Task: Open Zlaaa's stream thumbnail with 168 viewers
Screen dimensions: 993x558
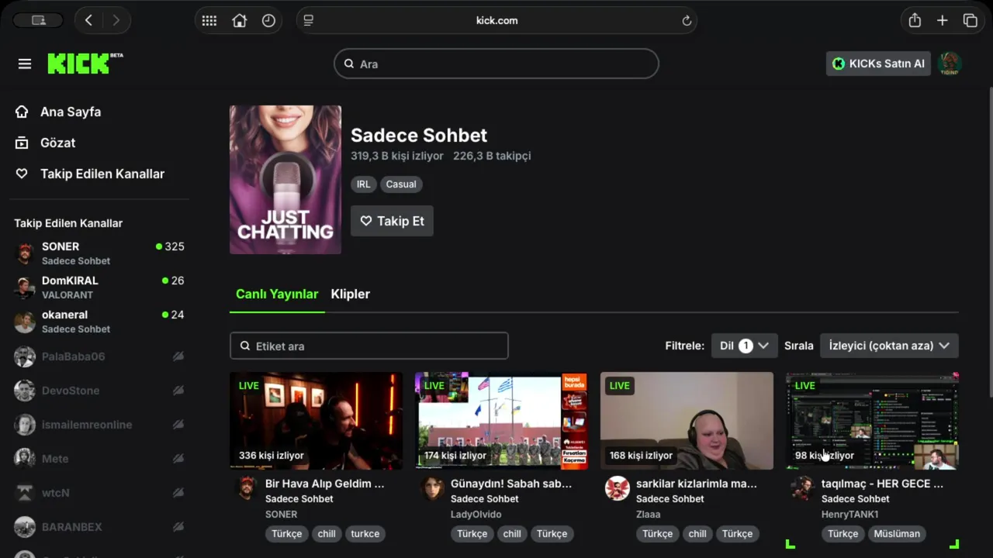Action: tap(687, 421)
